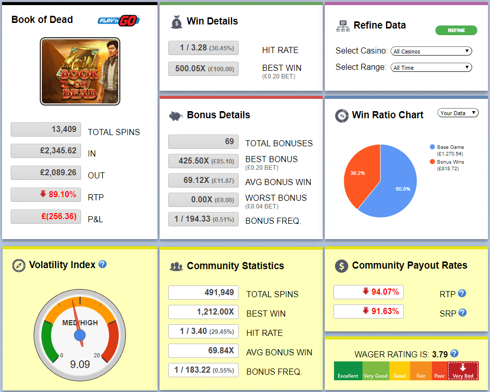Click the Bonus Details piggy bank icon
Viewport: 490px width, 392px height.
point(176,116)
